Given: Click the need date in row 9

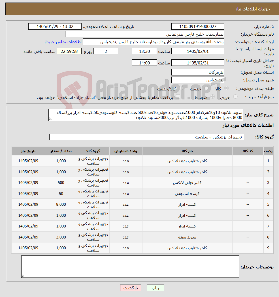Looking at the screenshot, I should tap(28, 248).
